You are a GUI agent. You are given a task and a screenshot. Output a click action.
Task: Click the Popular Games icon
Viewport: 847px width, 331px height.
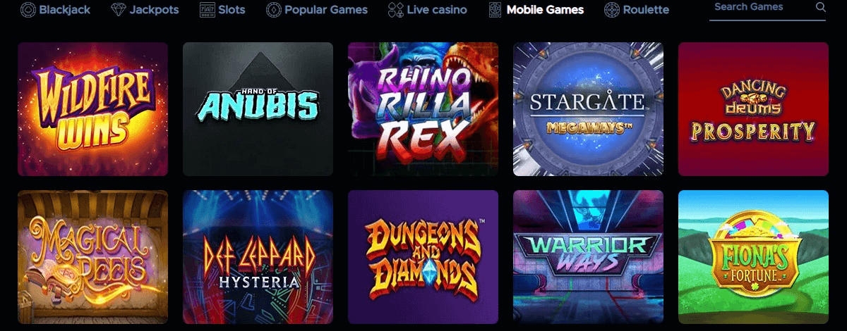(274, 10)
